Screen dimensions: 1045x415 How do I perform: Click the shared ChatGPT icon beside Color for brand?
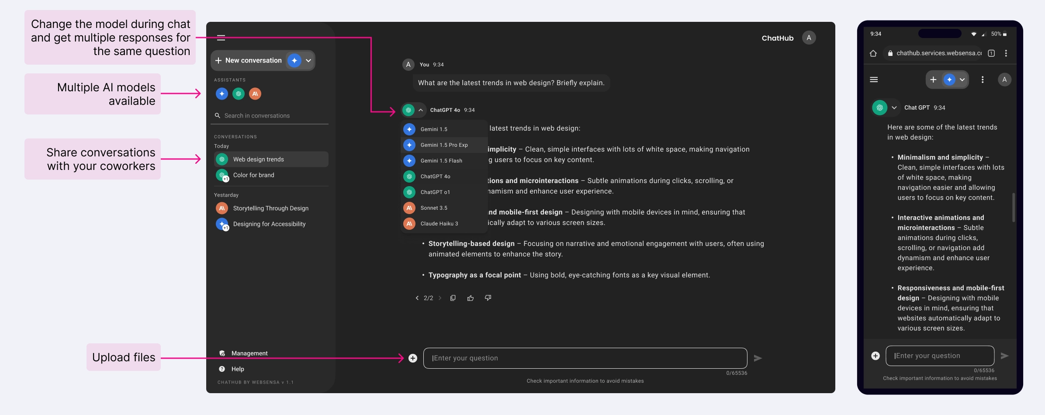click(222, 175)
